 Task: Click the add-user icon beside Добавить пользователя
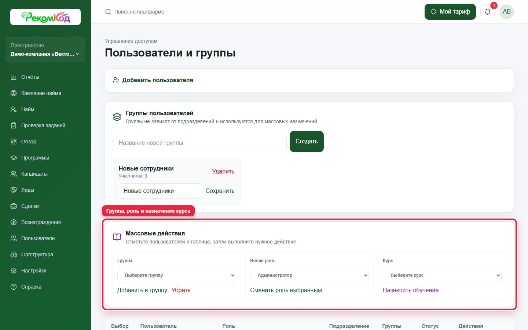[116, 80]
